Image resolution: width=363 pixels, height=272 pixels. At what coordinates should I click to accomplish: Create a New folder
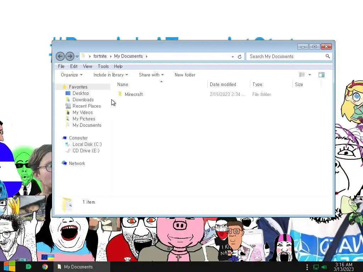185,75
